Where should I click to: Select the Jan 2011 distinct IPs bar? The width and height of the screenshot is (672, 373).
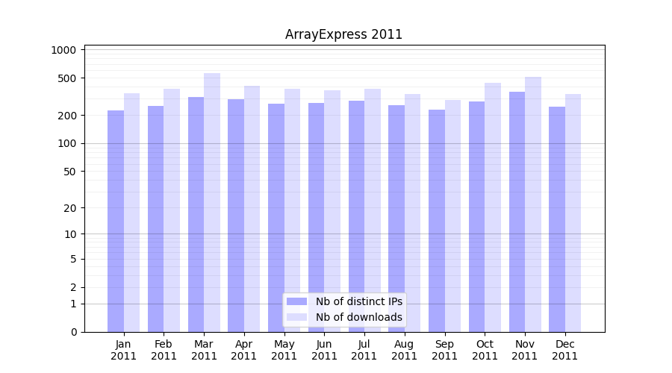116,221
